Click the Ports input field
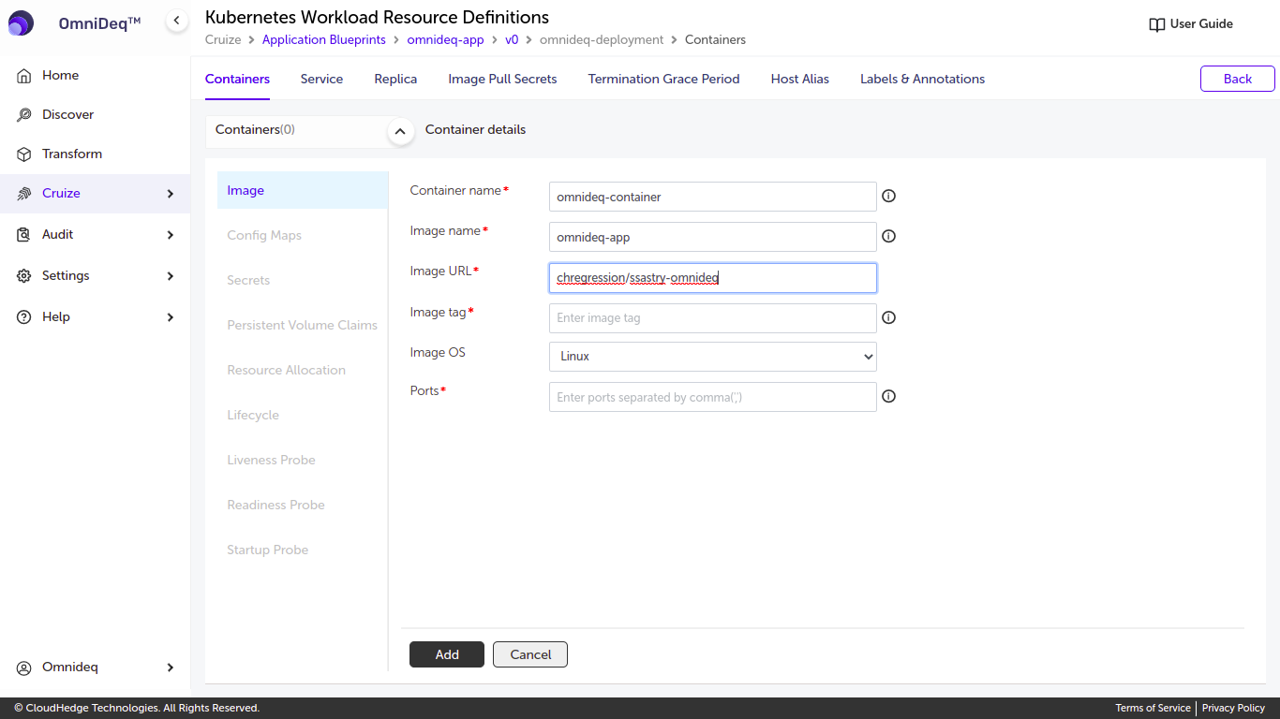1280x719 pixels. tap(713, 397)
